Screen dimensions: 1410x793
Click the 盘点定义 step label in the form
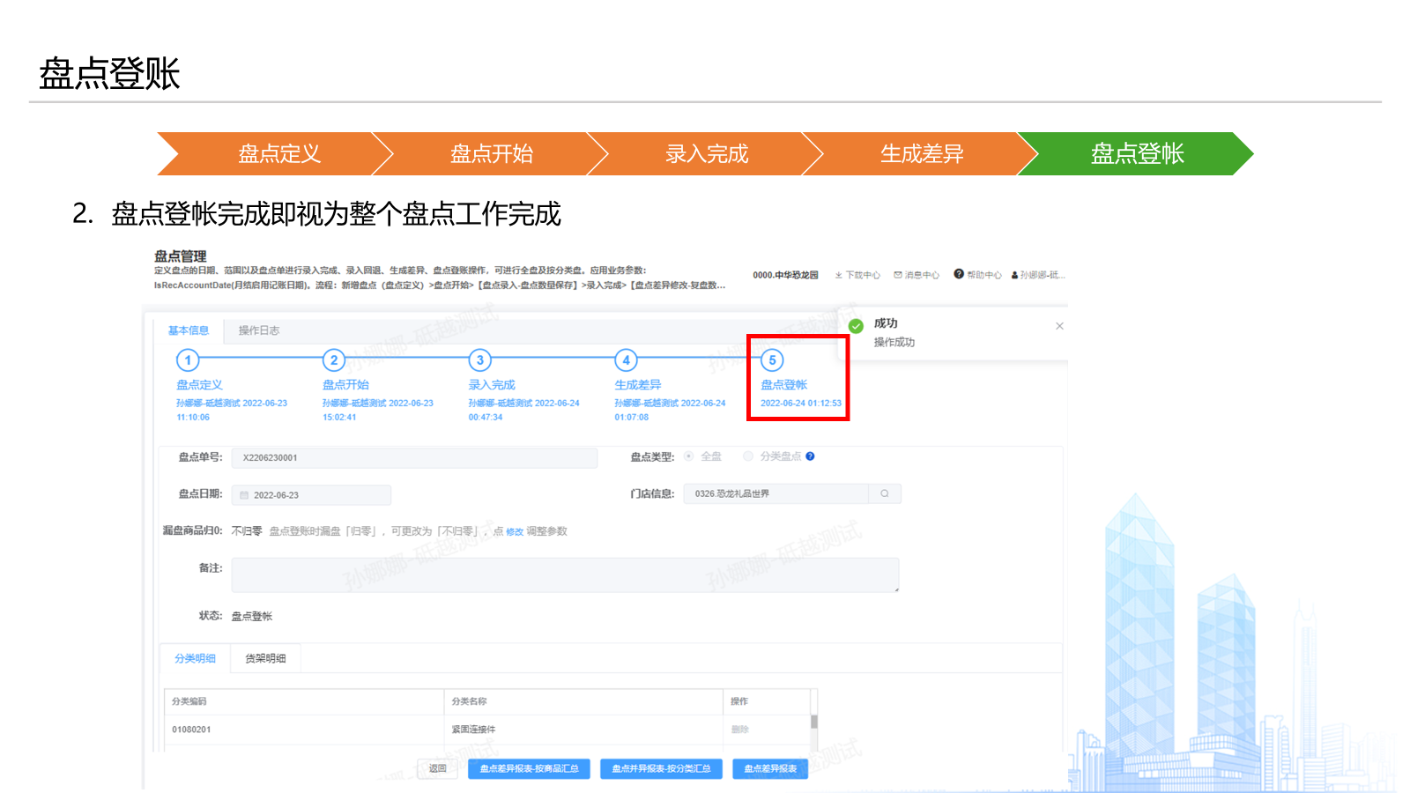coord(199,385)
